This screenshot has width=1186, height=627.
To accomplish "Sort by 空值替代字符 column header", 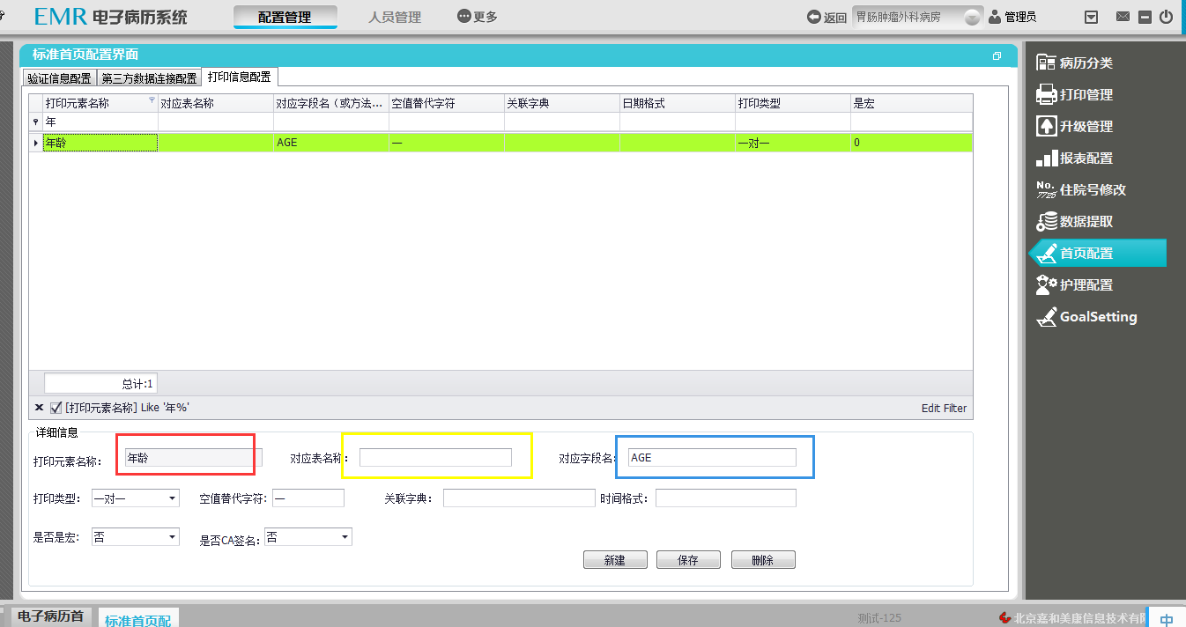I will [446, 103].
